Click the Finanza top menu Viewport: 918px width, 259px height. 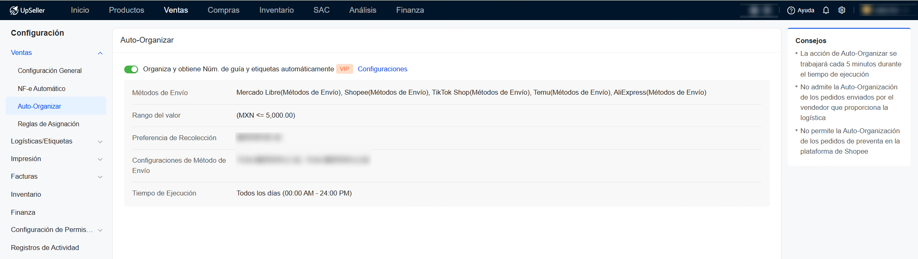tap(410, 10)
